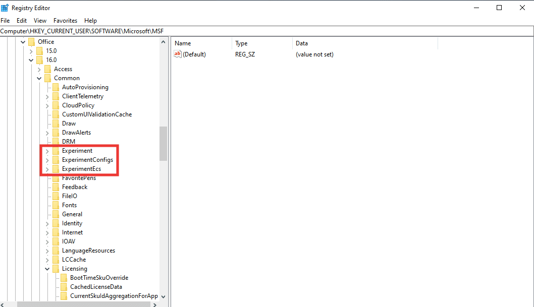Click the Data column header
Screen dimensions: 534x307
coord(365,43)
